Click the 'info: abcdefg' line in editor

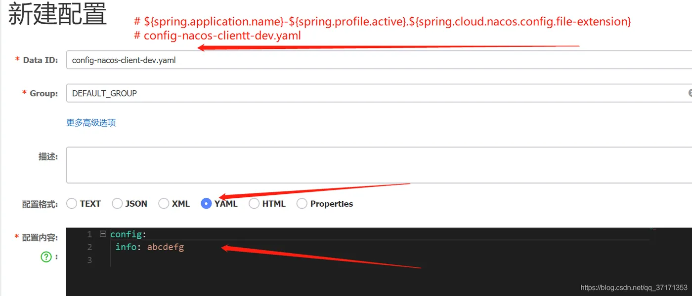pos(149,247)
